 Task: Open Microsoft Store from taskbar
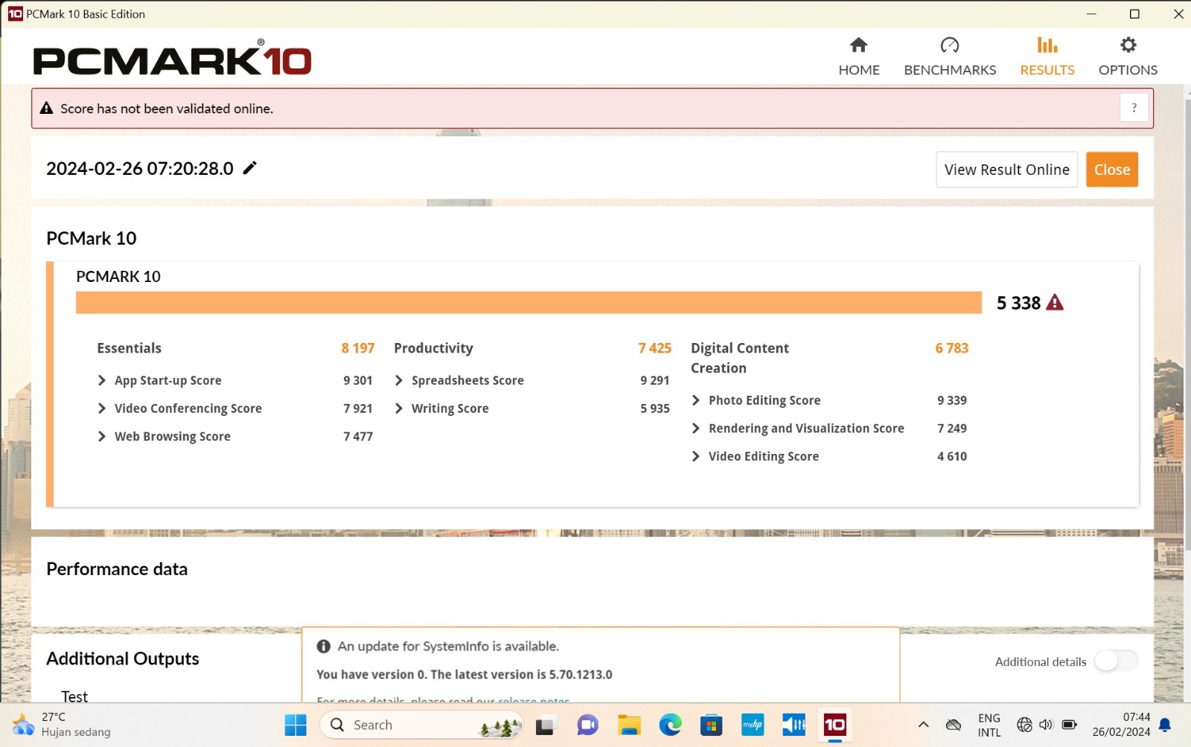pyautogui.click(x=711, y=725)
